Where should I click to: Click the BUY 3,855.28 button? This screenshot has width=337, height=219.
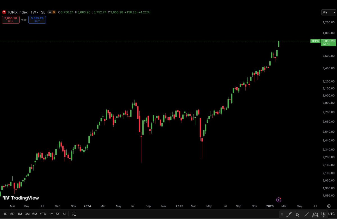pyautogui.click(x=37, y=20)
